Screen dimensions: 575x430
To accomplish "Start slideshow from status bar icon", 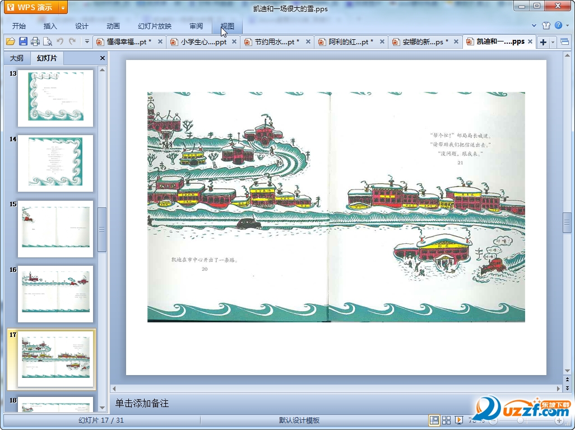I will coord(458,420).
